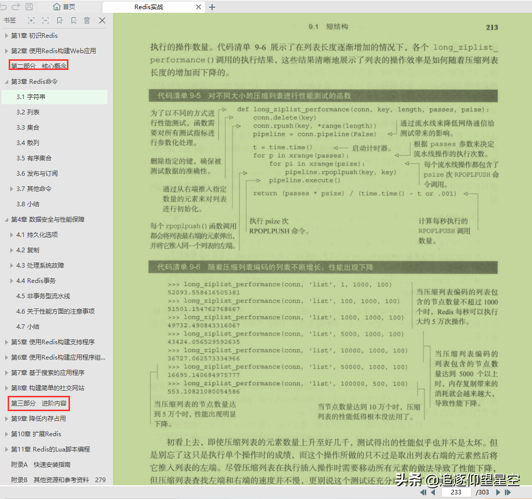The height and width of the screenshot is (499, 532).
Task: Add a new bookmark icon
Action: (60, 20)
